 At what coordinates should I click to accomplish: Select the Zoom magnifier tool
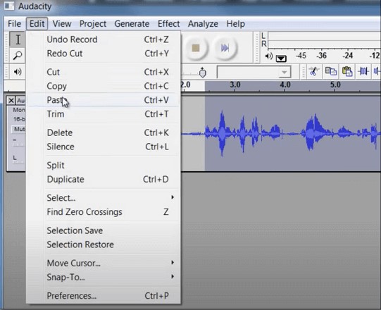click(18, 55)
